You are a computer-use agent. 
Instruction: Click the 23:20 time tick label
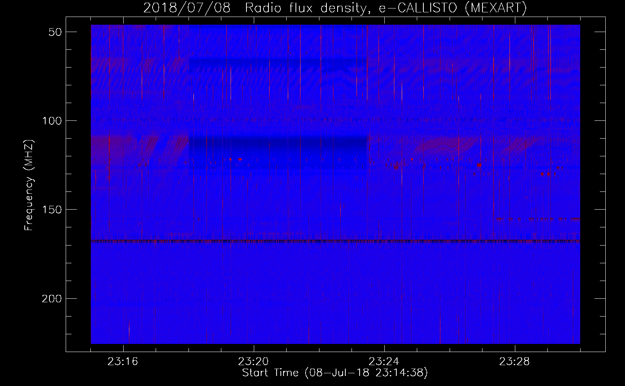(254, 362)
